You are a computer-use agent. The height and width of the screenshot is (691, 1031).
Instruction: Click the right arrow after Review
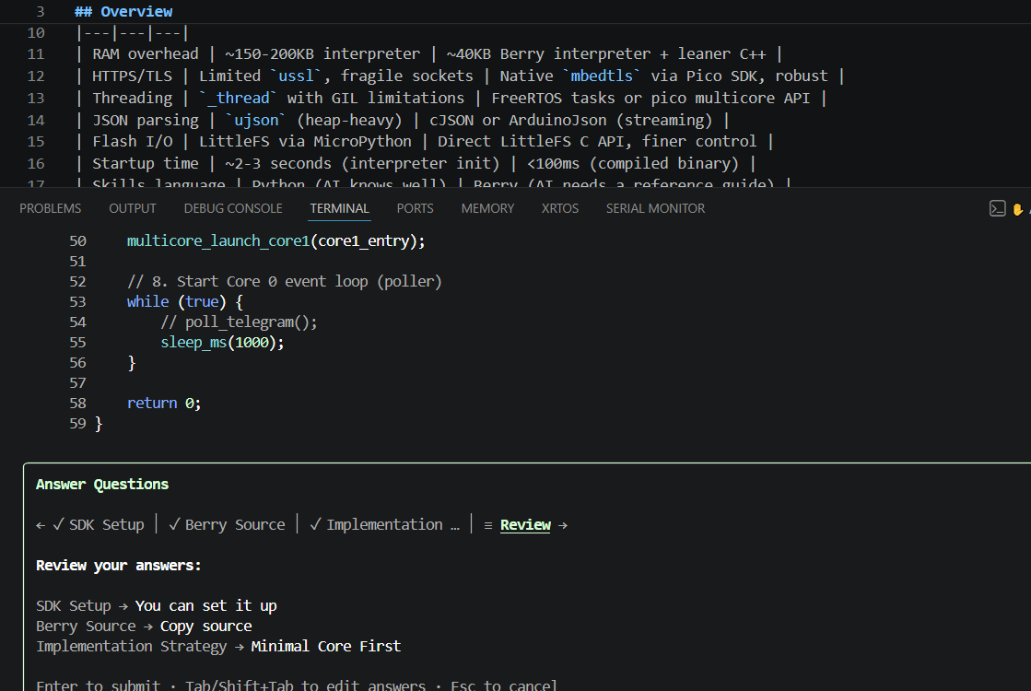coord(563,525)
